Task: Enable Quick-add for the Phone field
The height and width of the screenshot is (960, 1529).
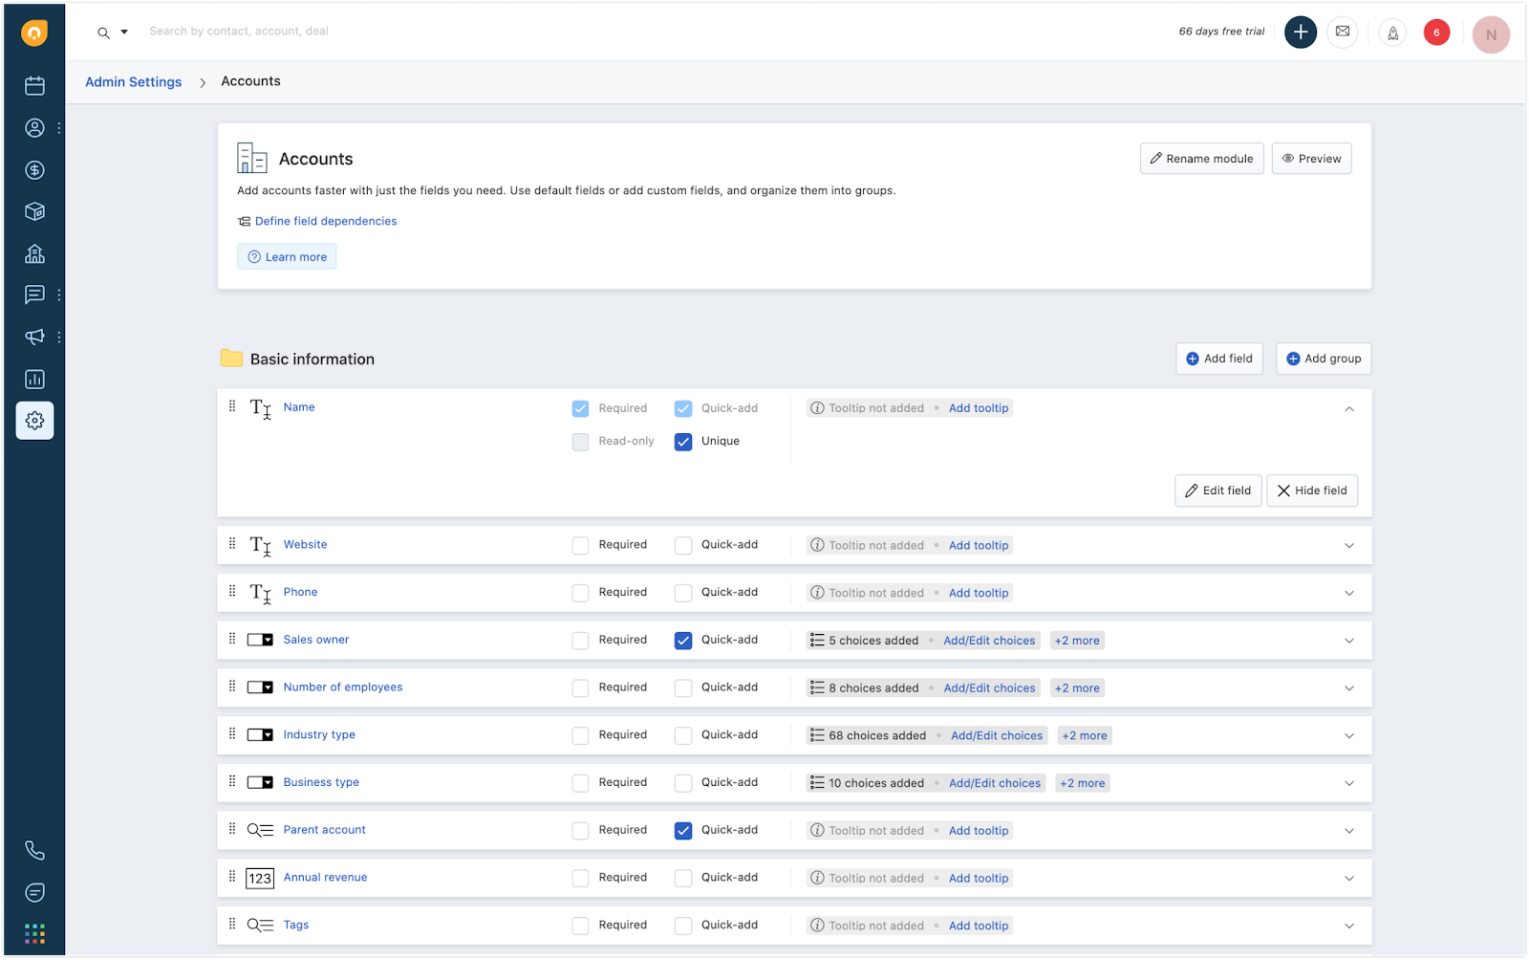Action: [683, 593]
